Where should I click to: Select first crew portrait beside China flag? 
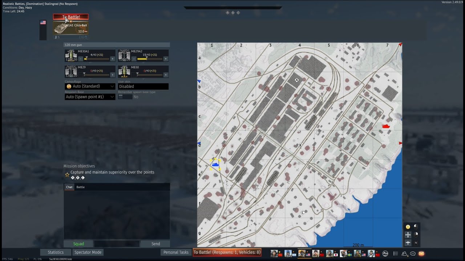pos(274,253)
